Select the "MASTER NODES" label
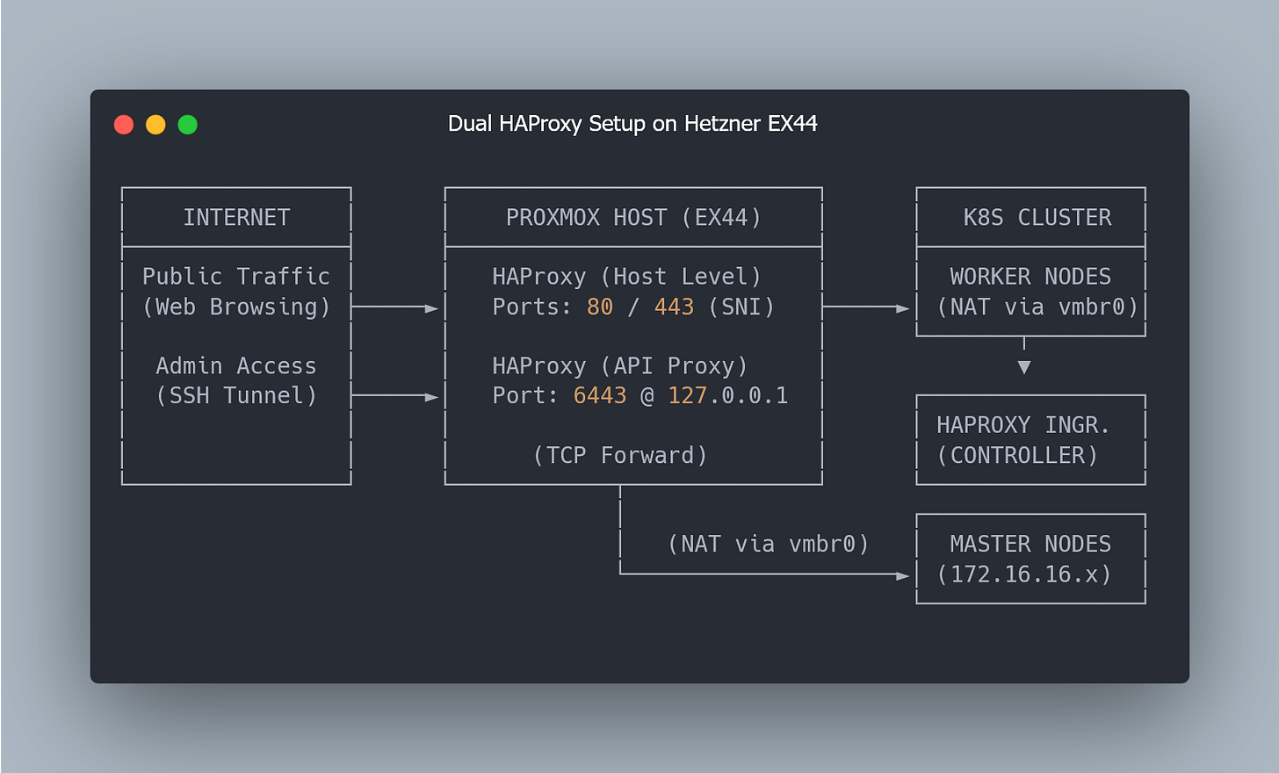The width and height of the screenshot is (1279, 773). [1030, 545]
